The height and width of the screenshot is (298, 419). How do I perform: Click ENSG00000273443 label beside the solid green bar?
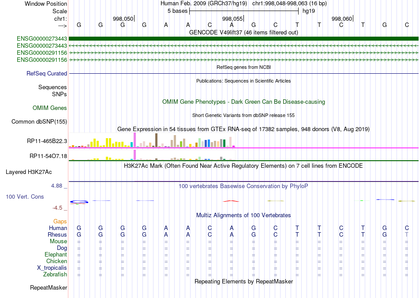tap(42, 39)
